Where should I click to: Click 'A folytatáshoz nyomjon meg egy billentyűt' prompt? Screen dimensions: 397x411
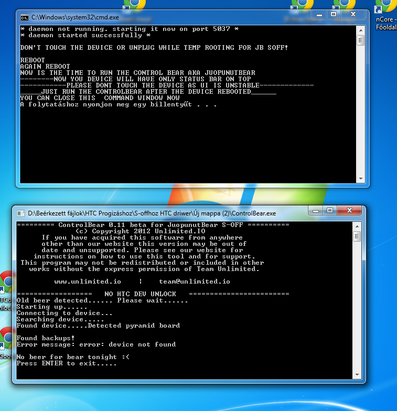point(119,104)
